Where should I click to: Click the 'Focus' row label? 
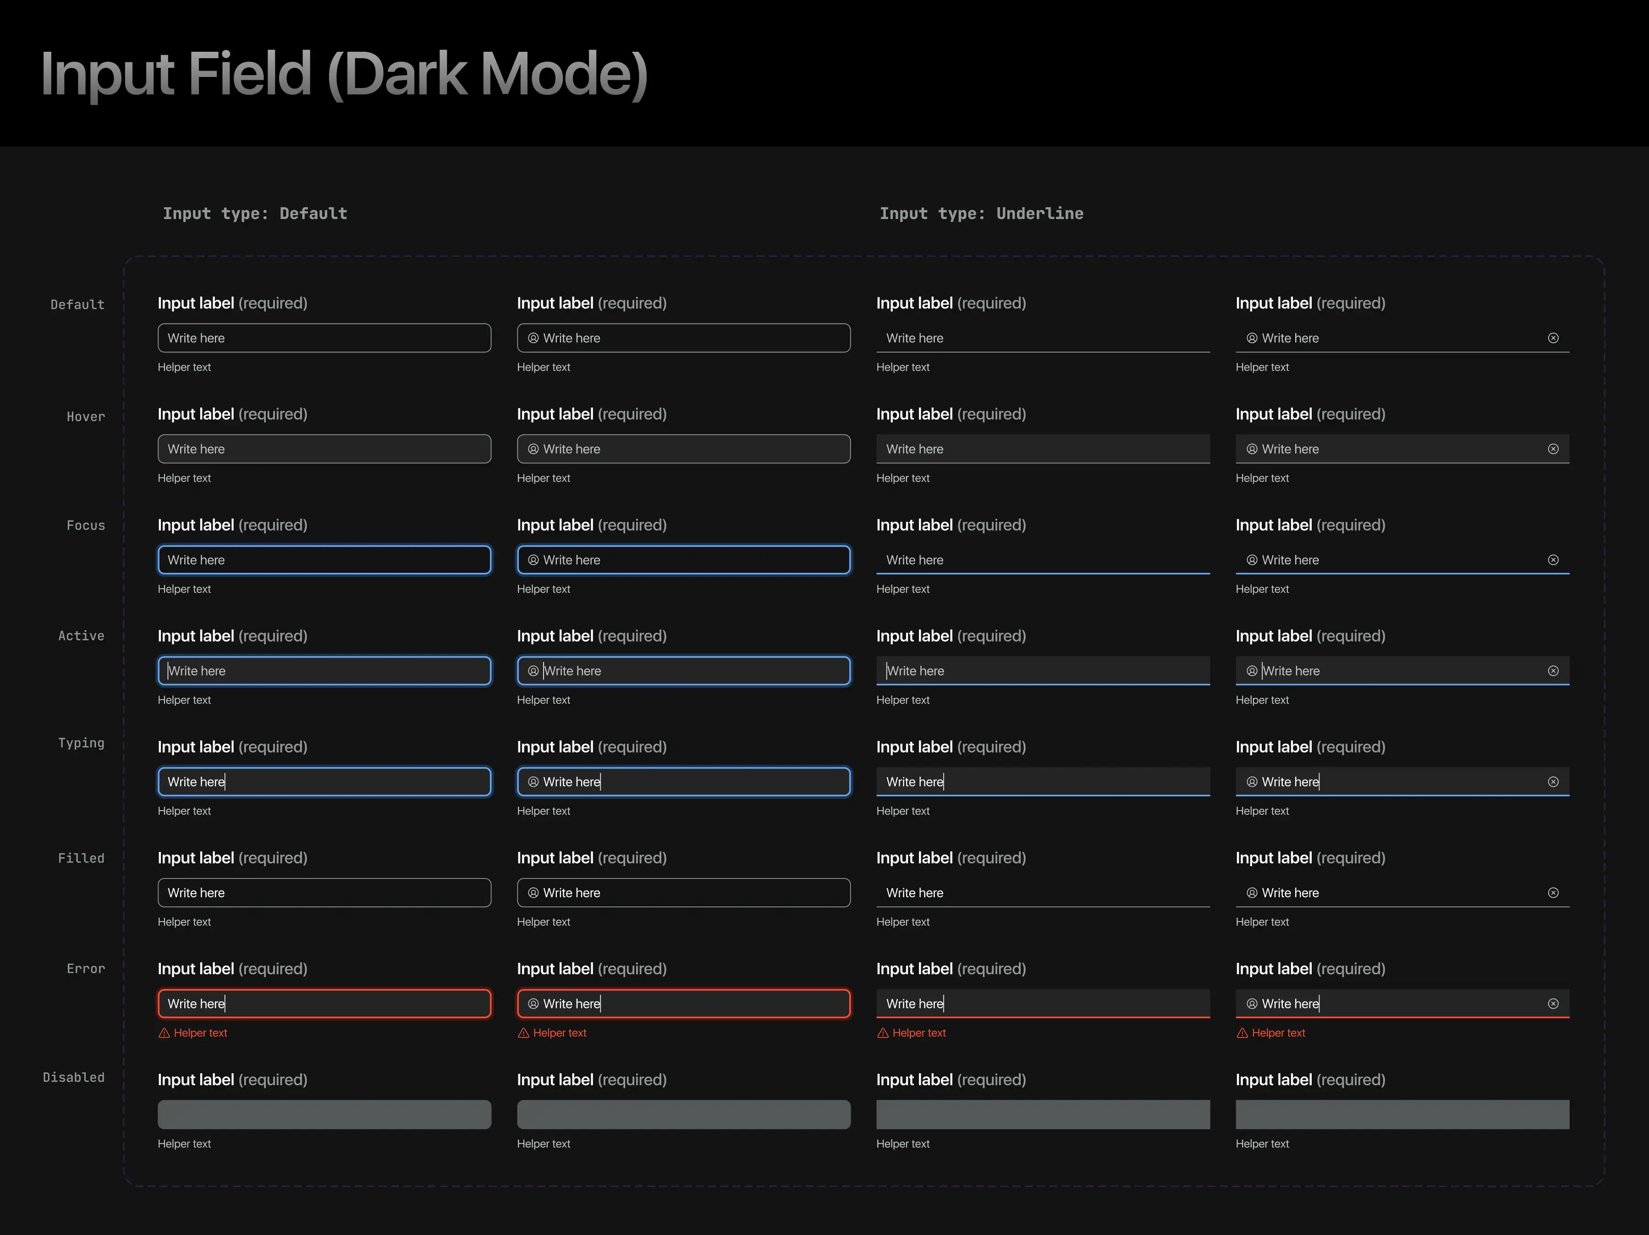(86, 526)
